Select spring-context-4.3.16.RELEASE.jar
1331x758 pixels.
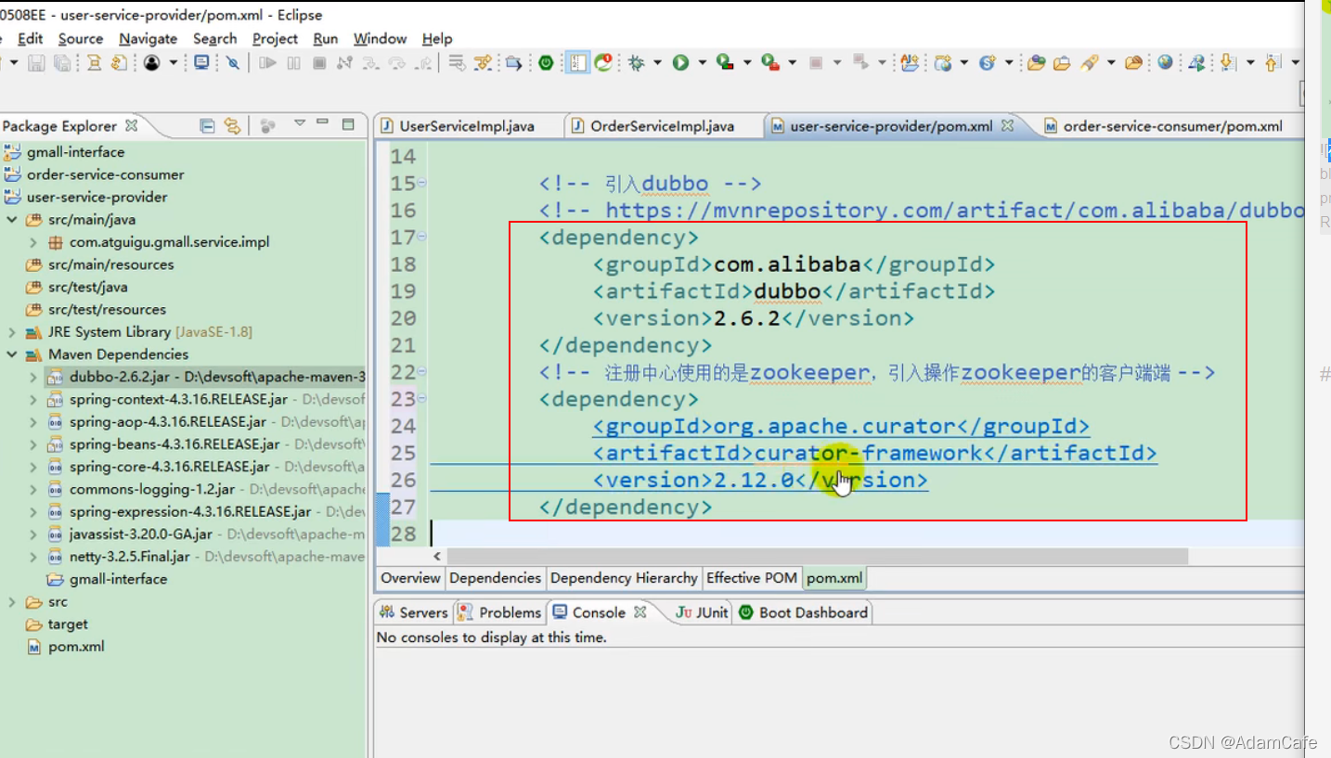coord(178,400)
